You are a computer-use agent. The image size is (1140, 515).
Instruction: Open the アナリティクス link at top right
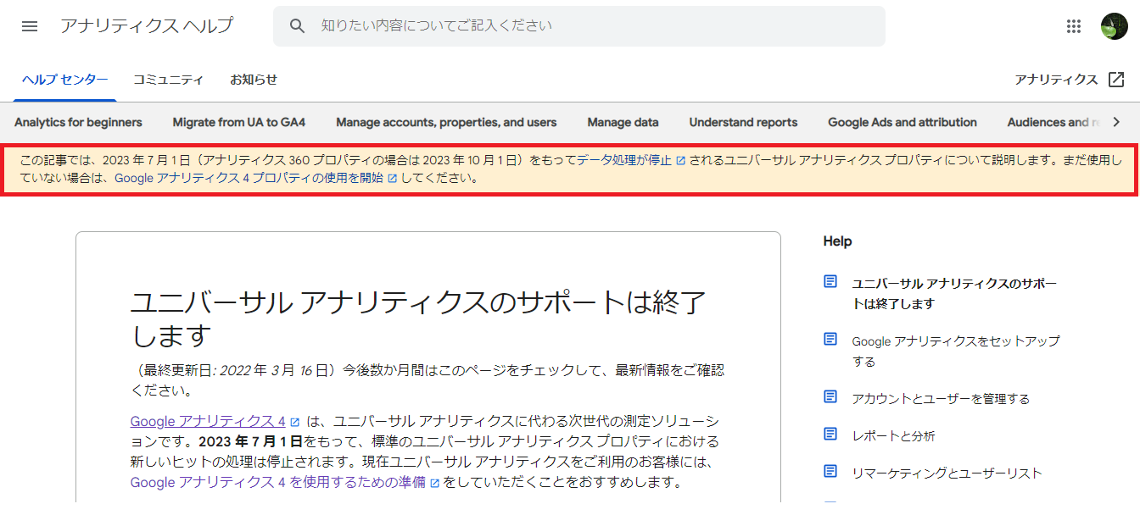tap(1056, 80)
